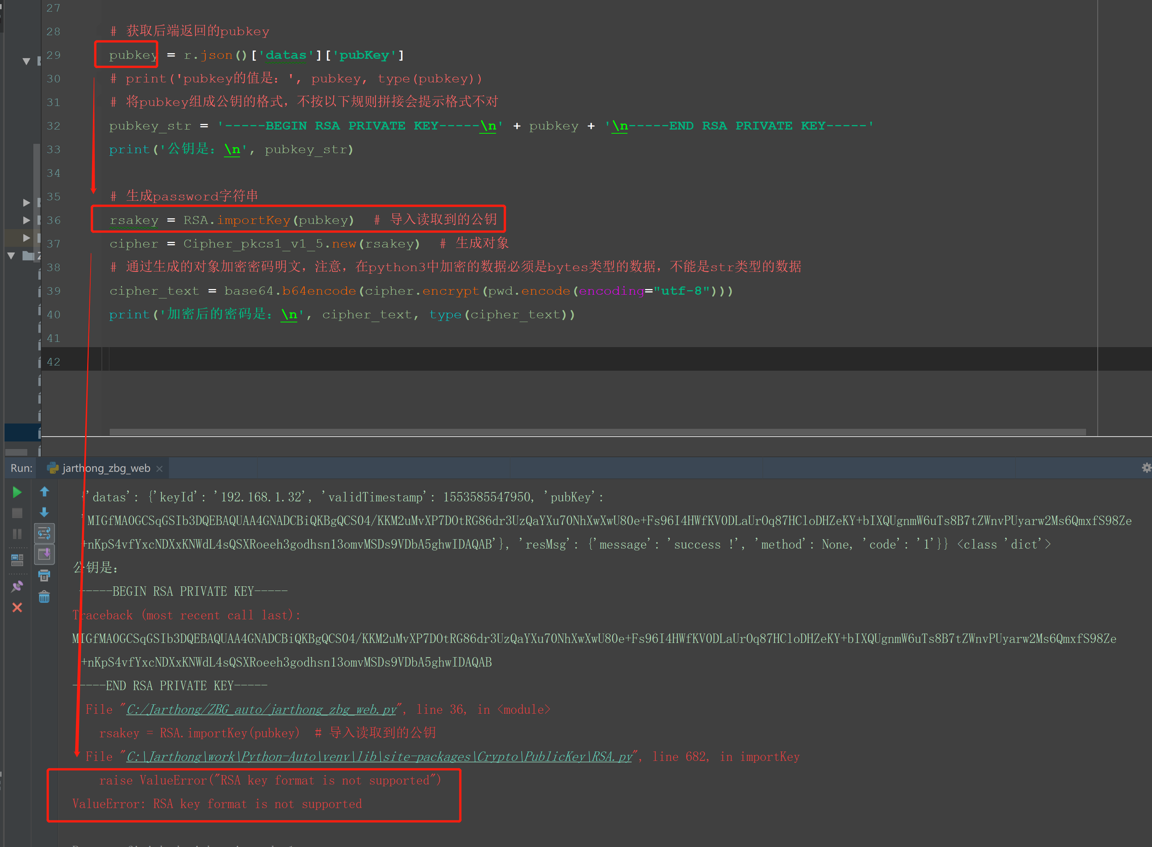Toggle the Soft-Wrap output button

tap(45, 533)
